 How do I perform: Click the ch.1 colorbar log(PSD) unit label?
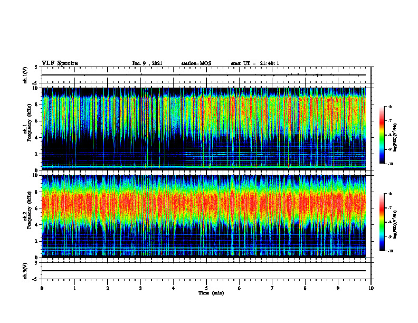coord(395,137)
